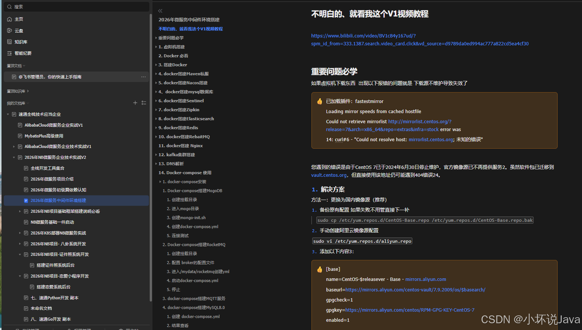Screen dimensions: 582x330
Task: Collapse the outline panel with double-chevron icon
Action: (160, 11)
